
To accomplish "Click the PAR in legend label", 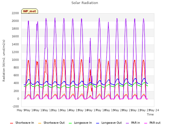I will 135,123.
